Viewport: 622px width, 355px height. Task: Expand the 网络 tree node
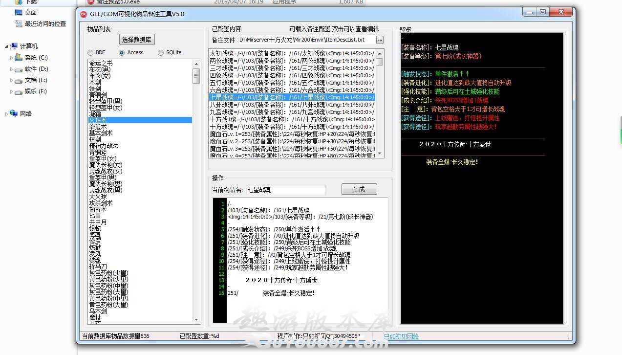click(7, 113)
